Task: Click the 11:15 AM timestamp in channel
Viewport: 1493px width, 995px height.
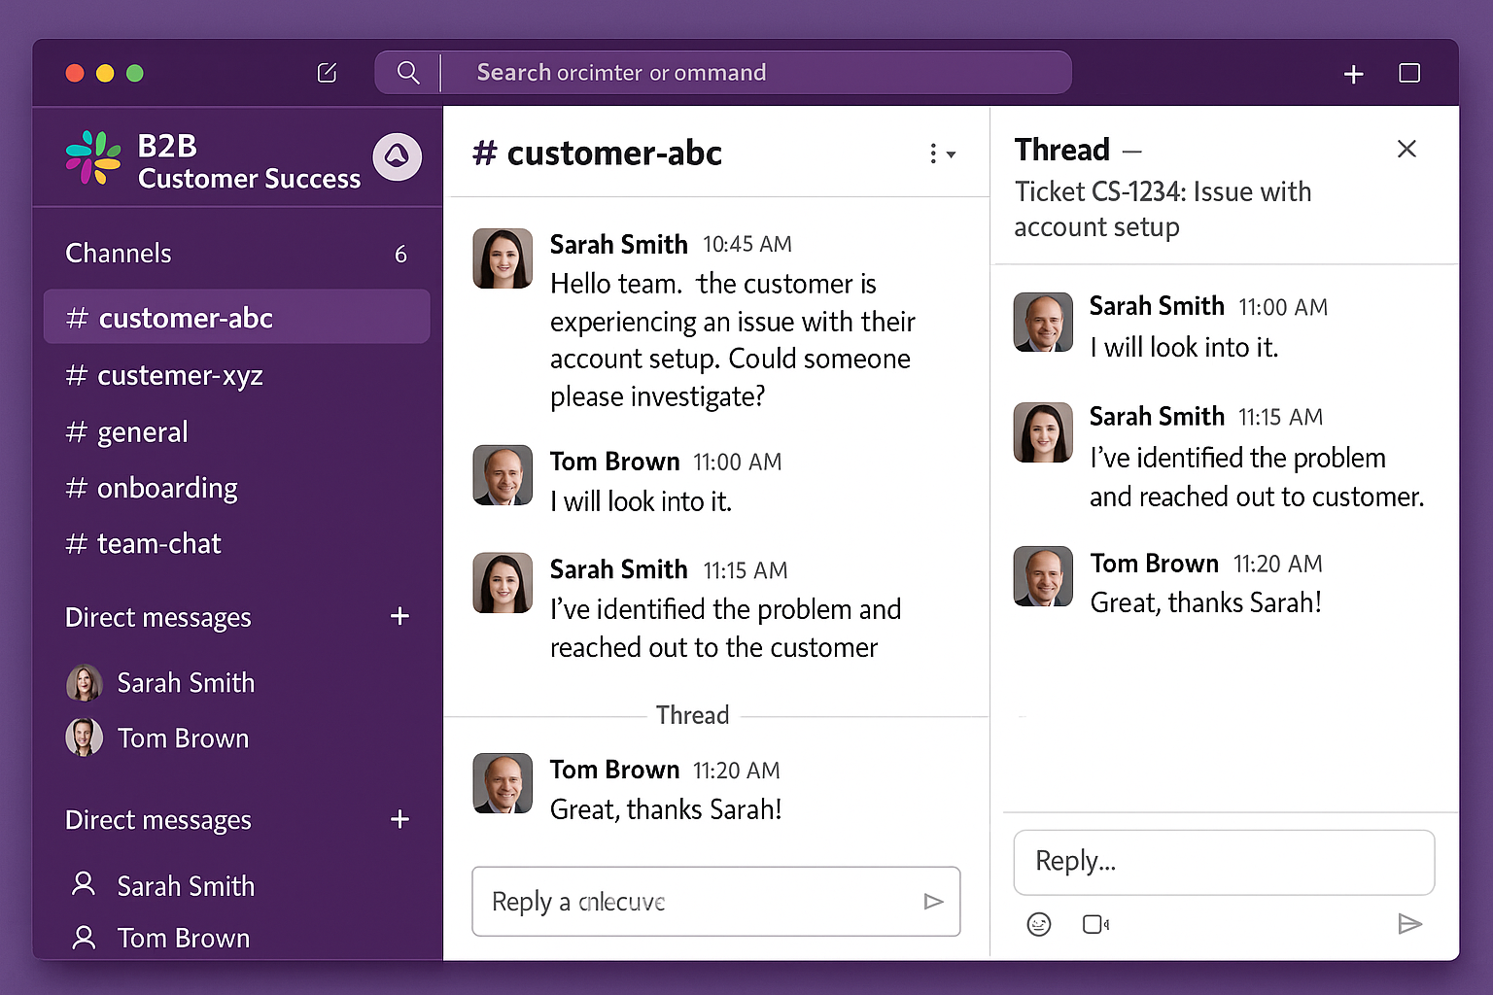Action: 746,570
